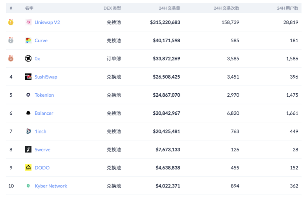Sort by the 24H 交易次数 column header
Viewport: 307px width, 197px height.
point(226,8)
